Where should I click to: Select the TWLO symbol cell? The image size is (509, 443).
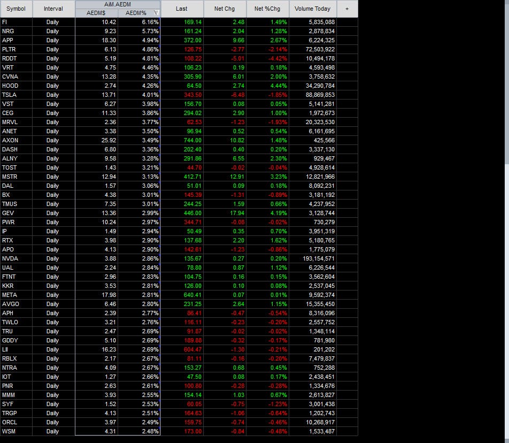[x=16, y=322]
